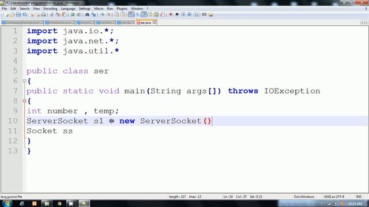369x207 pixels.
Task: Collapse the class block fold at line 6
Action: [24, 81]
